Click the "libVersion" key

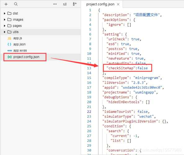[x=115, y=83]
